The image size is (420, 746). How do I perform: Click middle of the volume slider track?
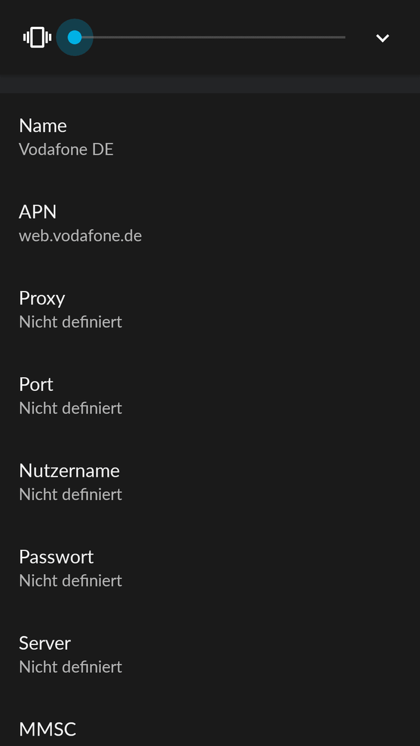click(210, 37)
